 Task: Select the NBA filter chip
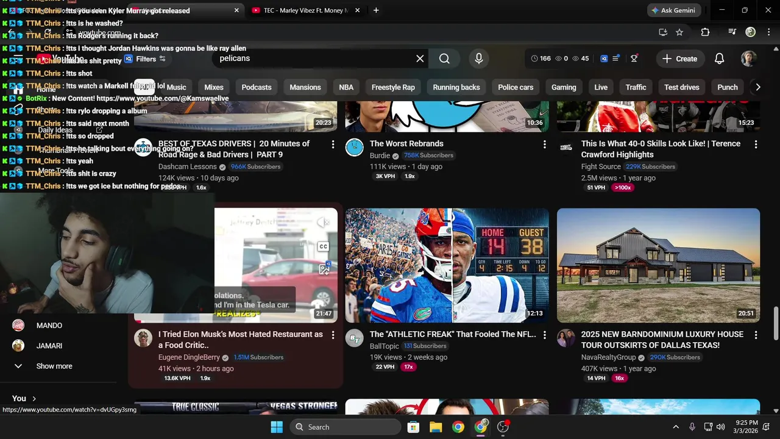click(x=346, y=87)
